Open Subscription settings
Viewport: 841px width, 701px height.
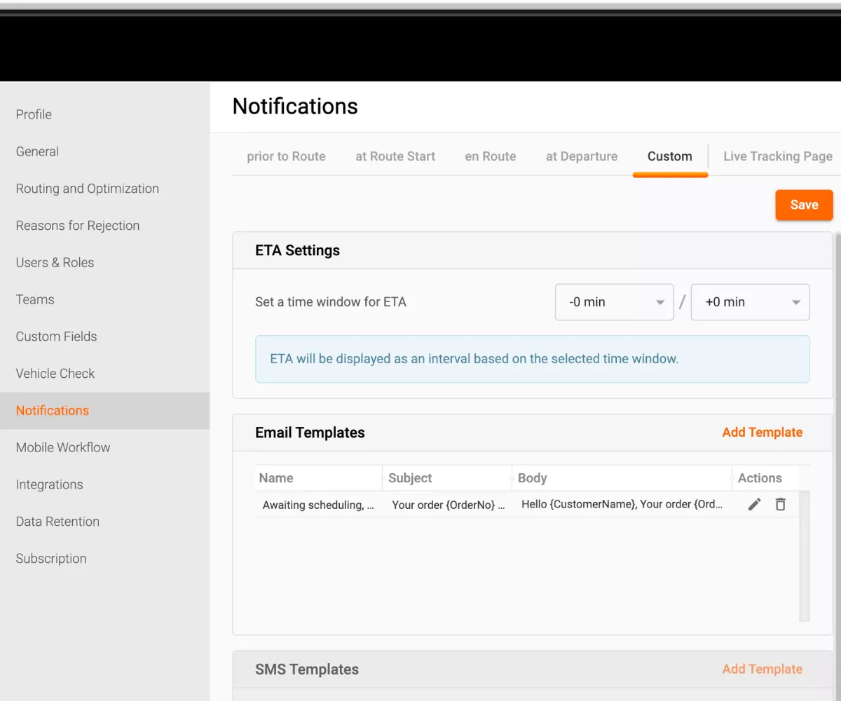[x=104, y=559]
